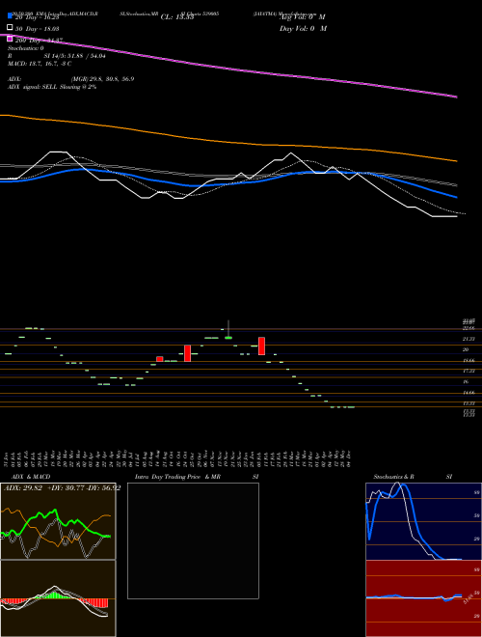Click the '(MGR) 29.8, 30.8, 56.9' ADX values
Screen dimensions: 482x637
102,79
